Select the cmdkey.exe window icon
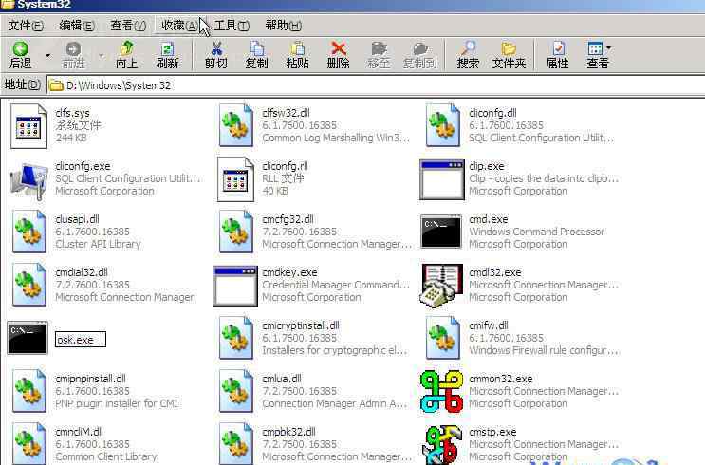 pos(235,286)
